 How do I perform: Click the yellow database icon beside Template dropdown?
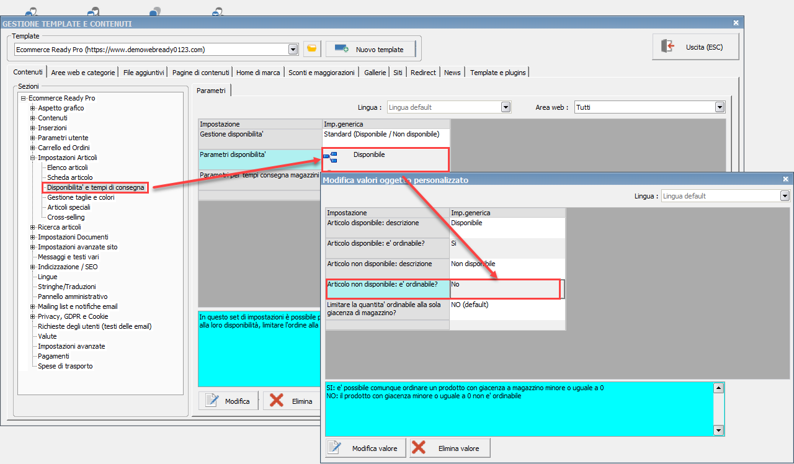[312, 49]
